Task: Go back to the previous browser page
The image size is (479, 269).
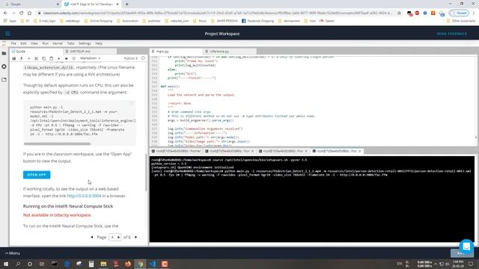Action: 5,13
